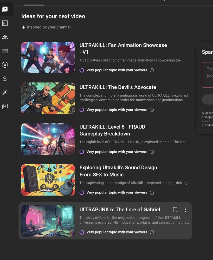Image resolution: width=213 pixels, height=260 pixels.
Task: Open more options for Lore of Gabriel idea
Action: [185, 210]
